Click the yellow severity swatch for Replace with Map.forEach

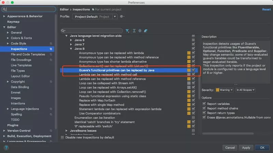tap(189, 100)
